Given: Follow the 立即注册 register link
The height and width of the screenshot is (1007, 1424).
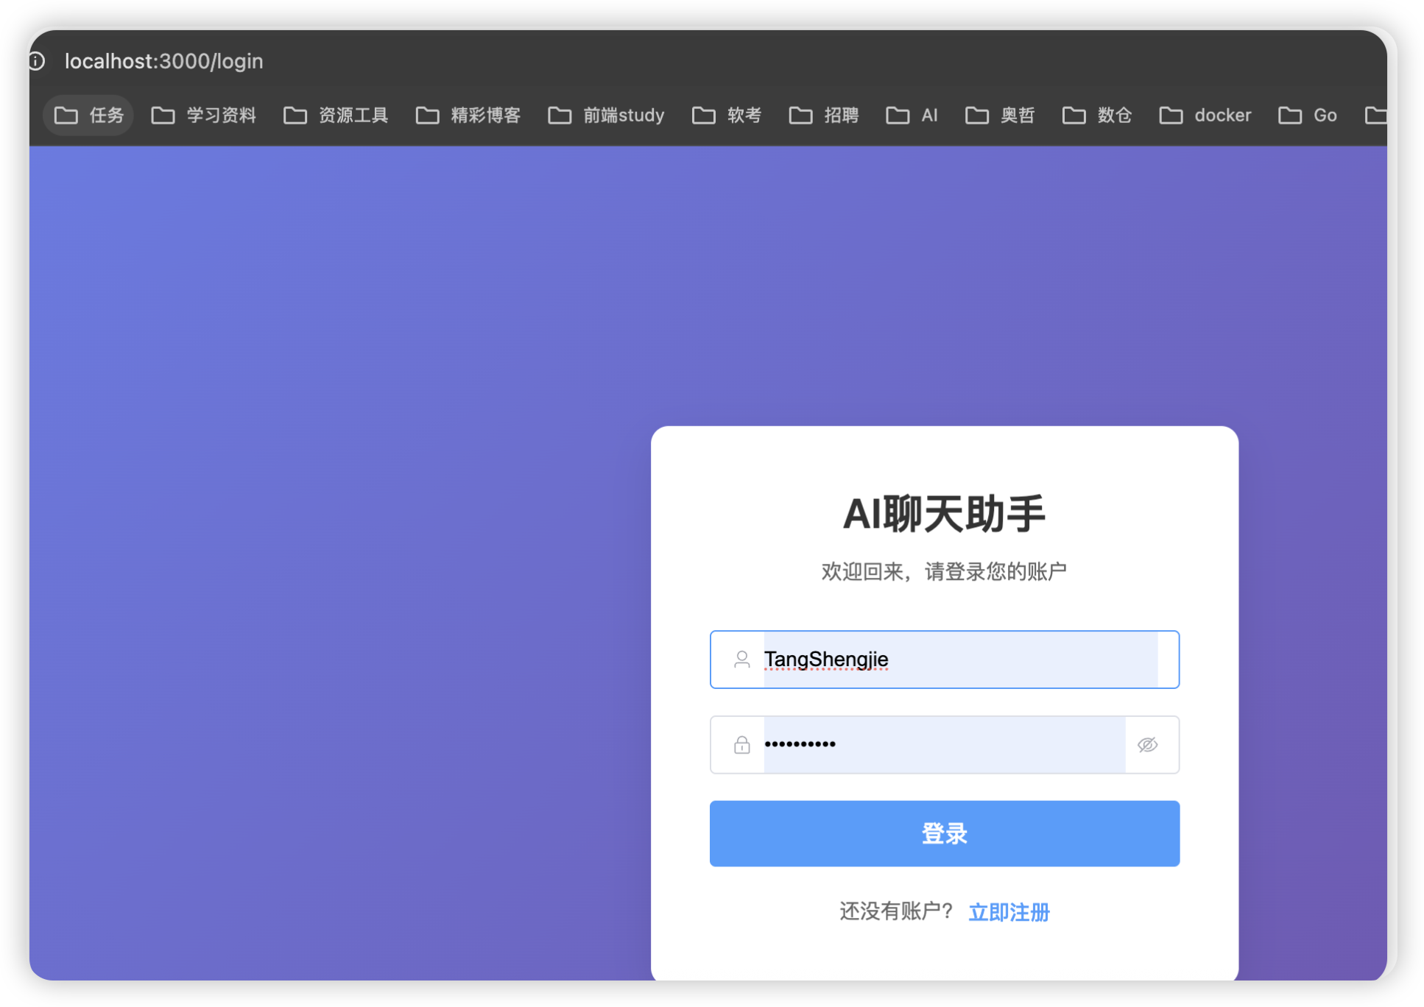Looking at the screenshot, I should 1009,912.
